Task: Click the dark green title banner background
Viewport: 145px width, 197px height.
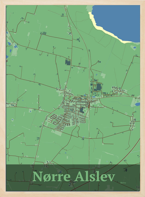Action: (x=73, y=178)
